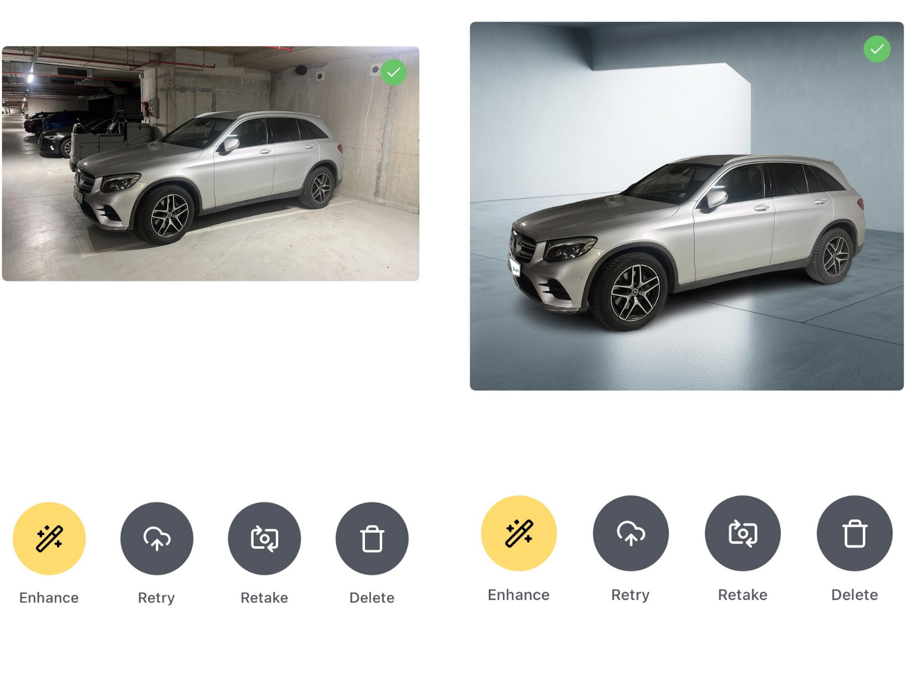918x688 pixels.
Task: Open the enhanced studio background car photo
Action: 687,206
